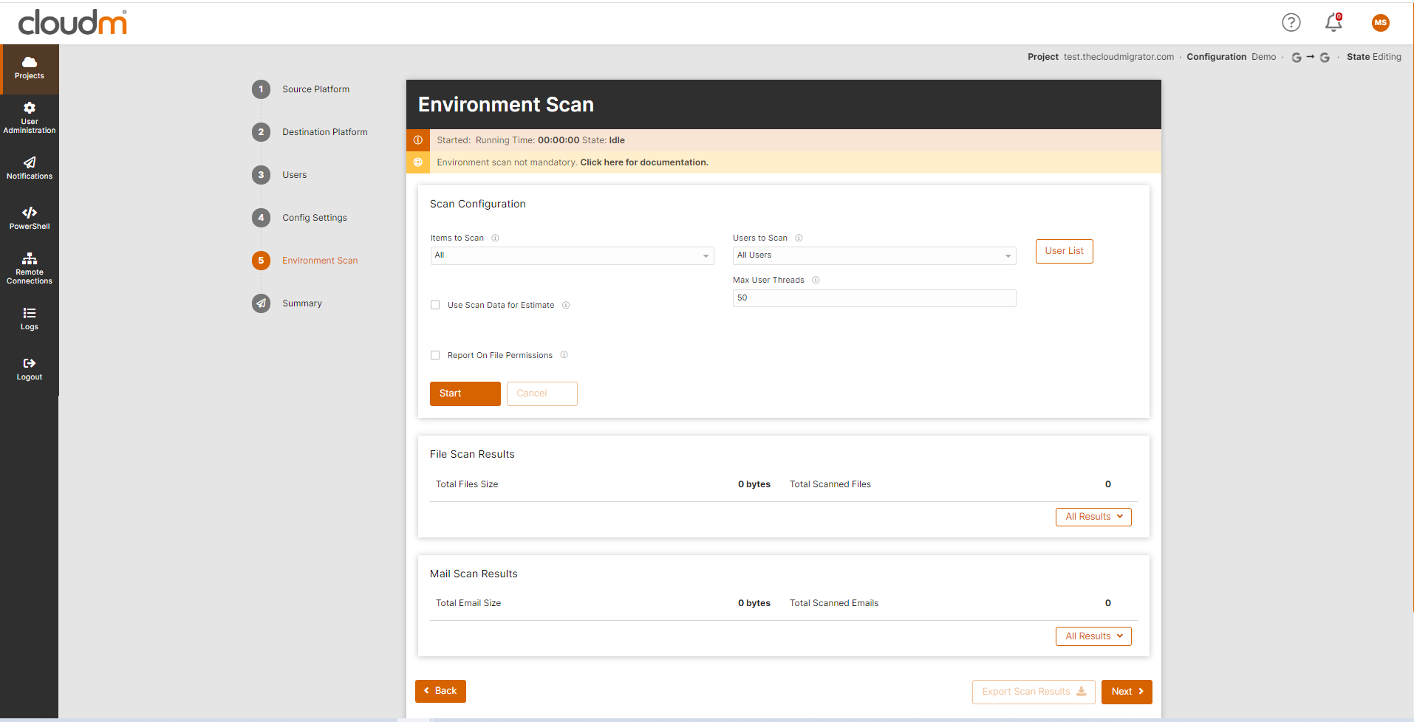
Task: Click here for documentation link
Action: 644,162
